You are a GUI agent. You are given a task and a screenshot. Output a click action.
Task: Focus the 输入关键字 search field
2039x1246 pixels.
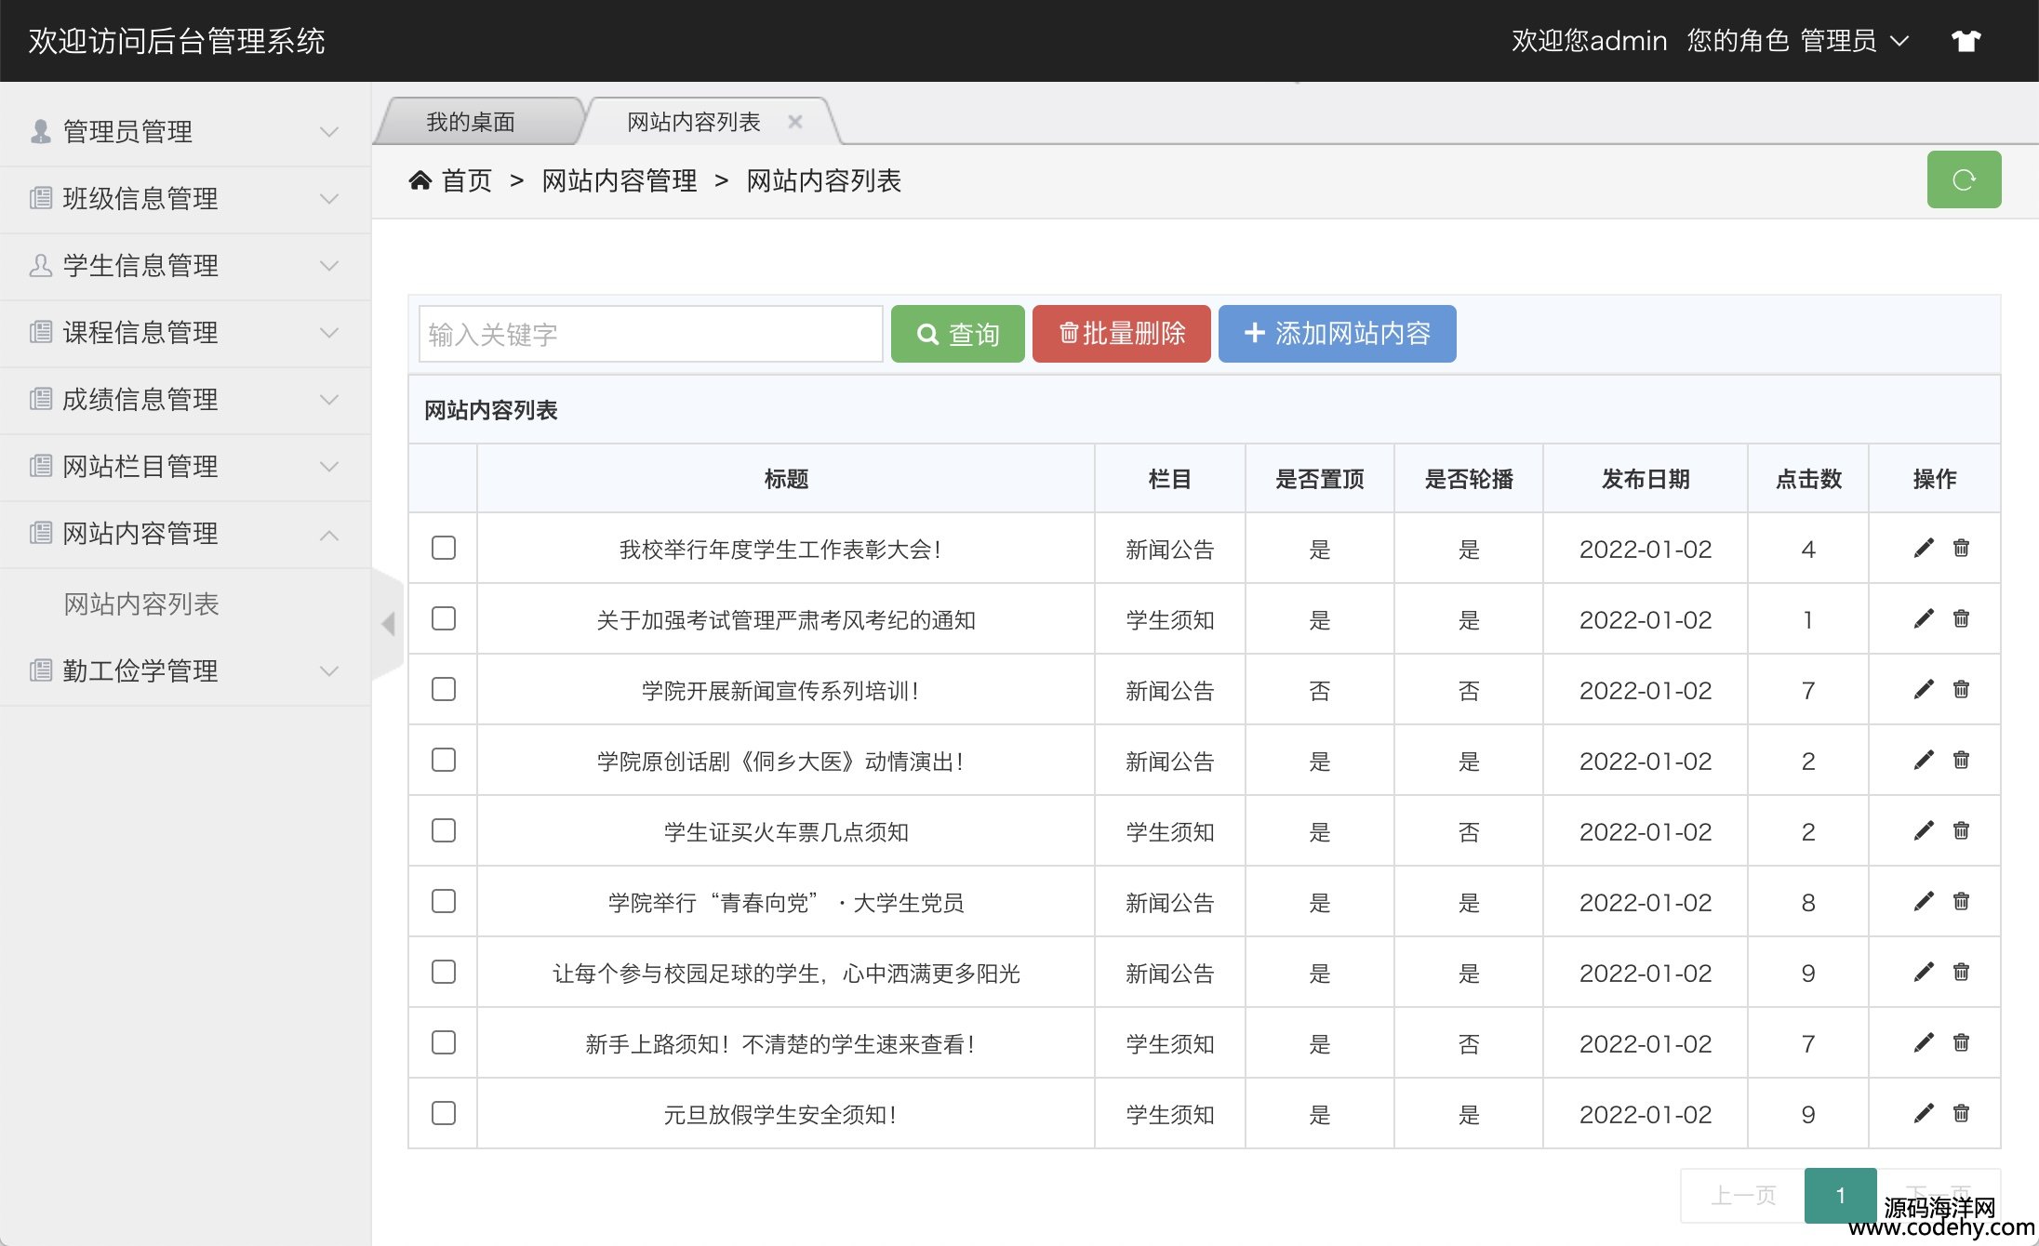pyautogui.click(x=651, y=334)
